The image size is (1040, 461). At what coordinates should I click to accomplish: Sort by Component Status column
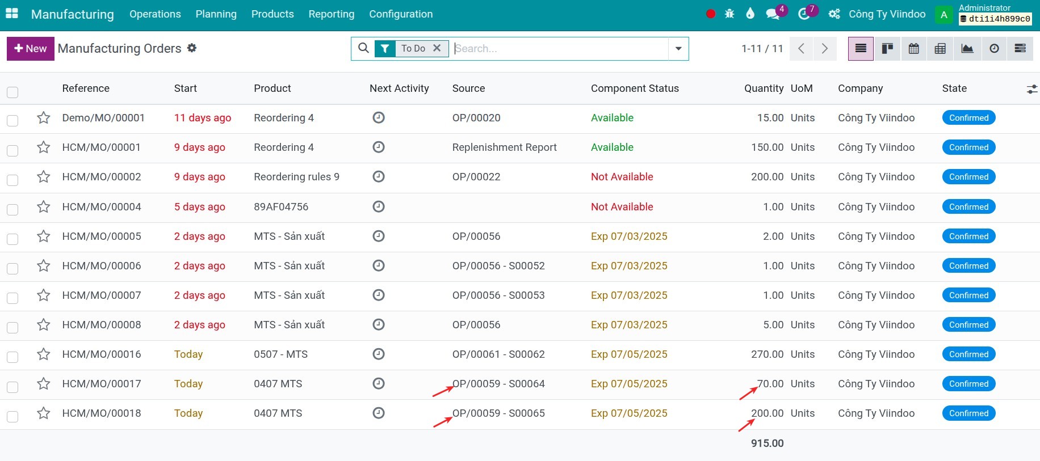pos(635,88)
